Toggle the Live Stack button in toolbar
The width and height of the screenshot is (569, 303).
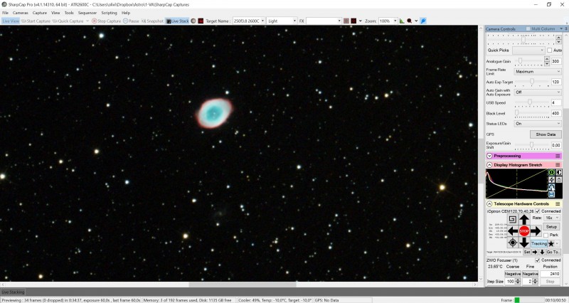pyautogui.click(x=177, y=21)
